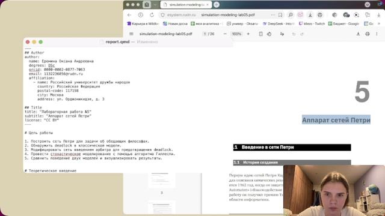Screen dimensions: 385x216
Task: Print the PDF from viewer toolbar
Action: point(368,34)
